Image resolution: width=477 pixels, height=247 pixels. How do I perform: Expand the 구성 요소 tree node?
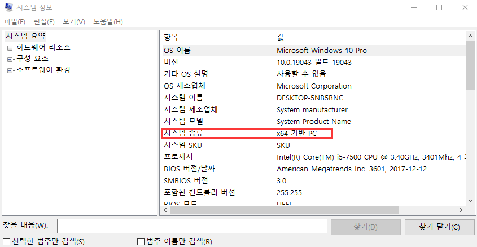10,59
